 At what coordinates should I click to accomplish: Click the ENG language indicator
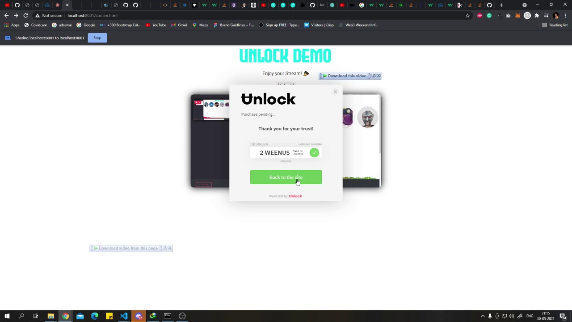[x=530, y=316]
